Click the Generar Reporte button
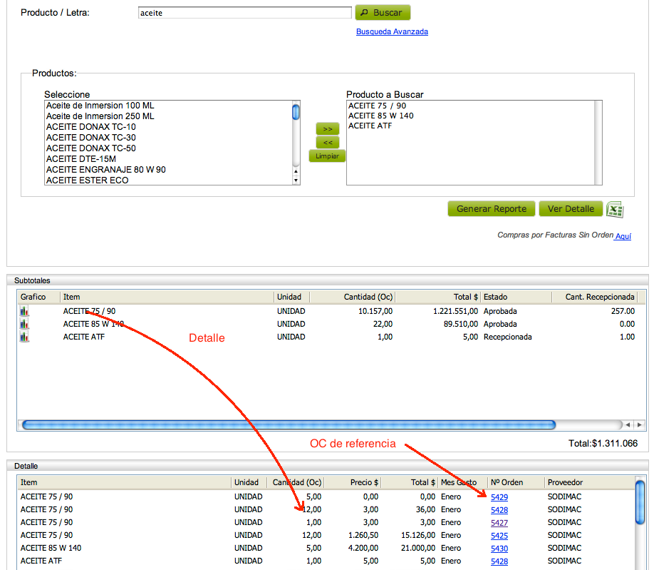This screenshot has width=654, height=570. 492,209
